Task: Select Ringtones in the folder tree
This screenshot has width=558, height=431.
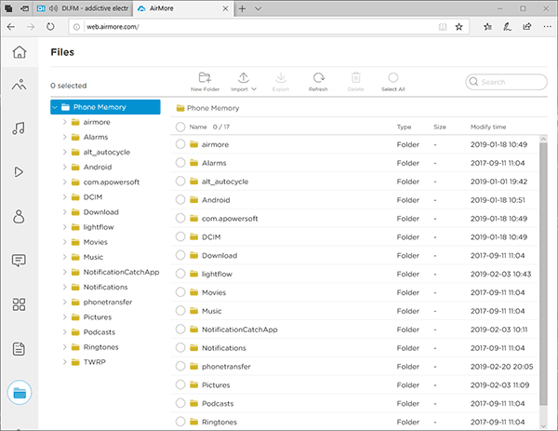Action: (x=101, y=347)
